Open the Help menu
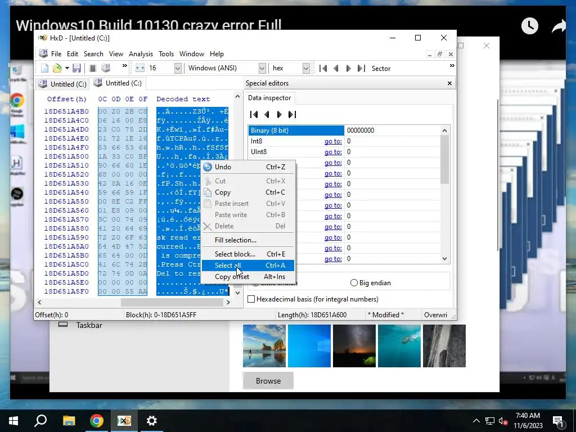The height and width of the screenshot is (432, 576). click(x=217, y=54)
